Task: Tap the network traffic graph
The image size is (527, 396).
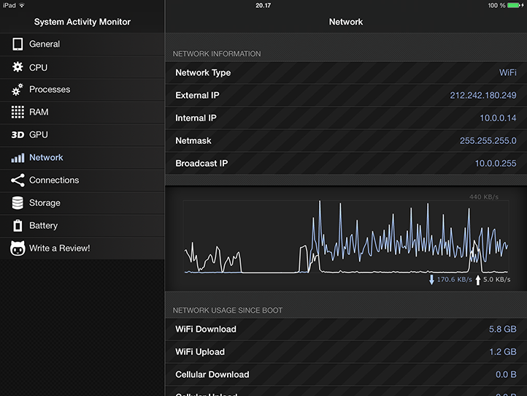Action: tap(346, 236)
